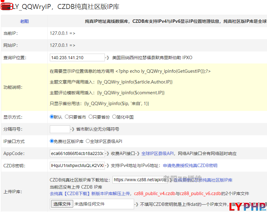The height and width of the screenshot is (212, 267).
Task: Click 在线更新CZDB纯真社区版IP库 link
Action: coord(203,180)
